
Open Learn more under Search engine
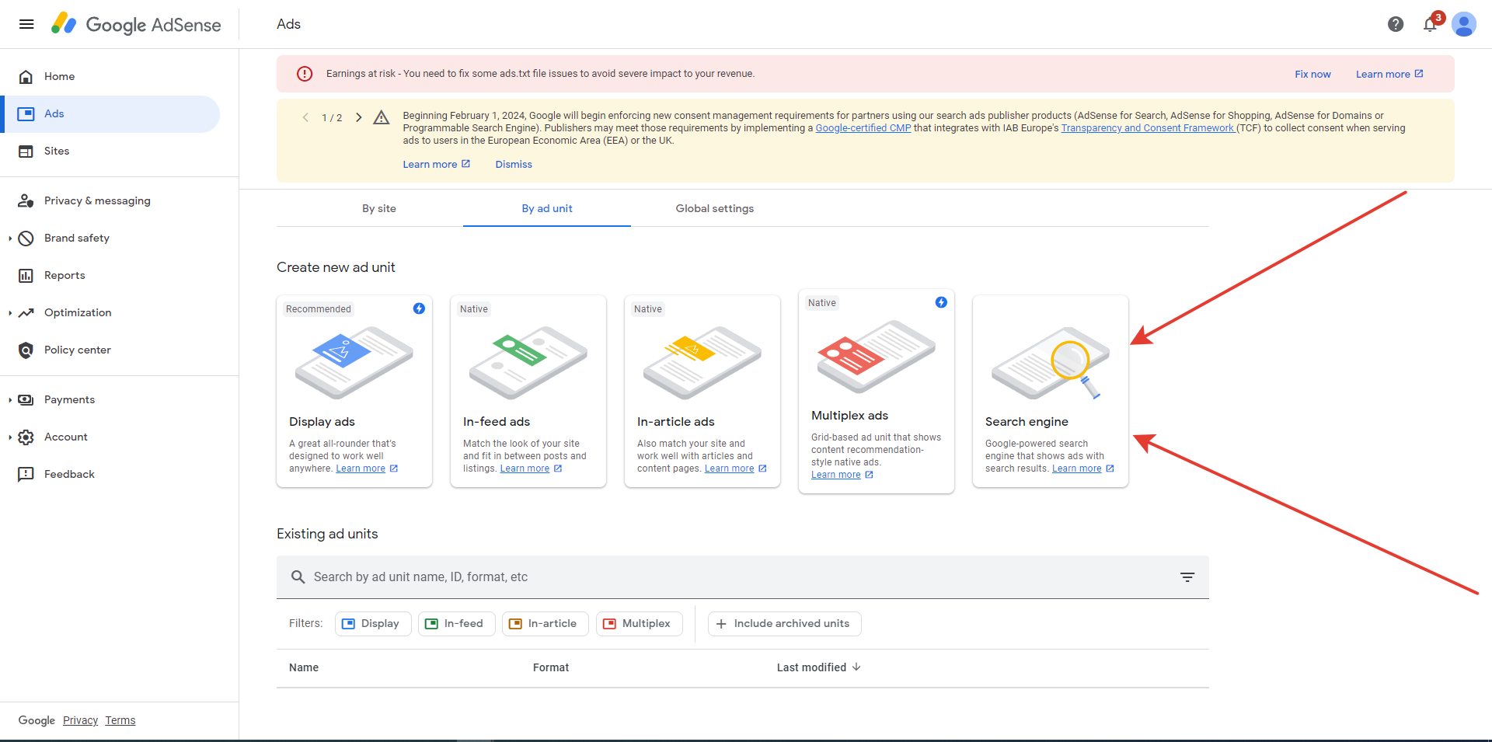click(x=1083, y=469)
